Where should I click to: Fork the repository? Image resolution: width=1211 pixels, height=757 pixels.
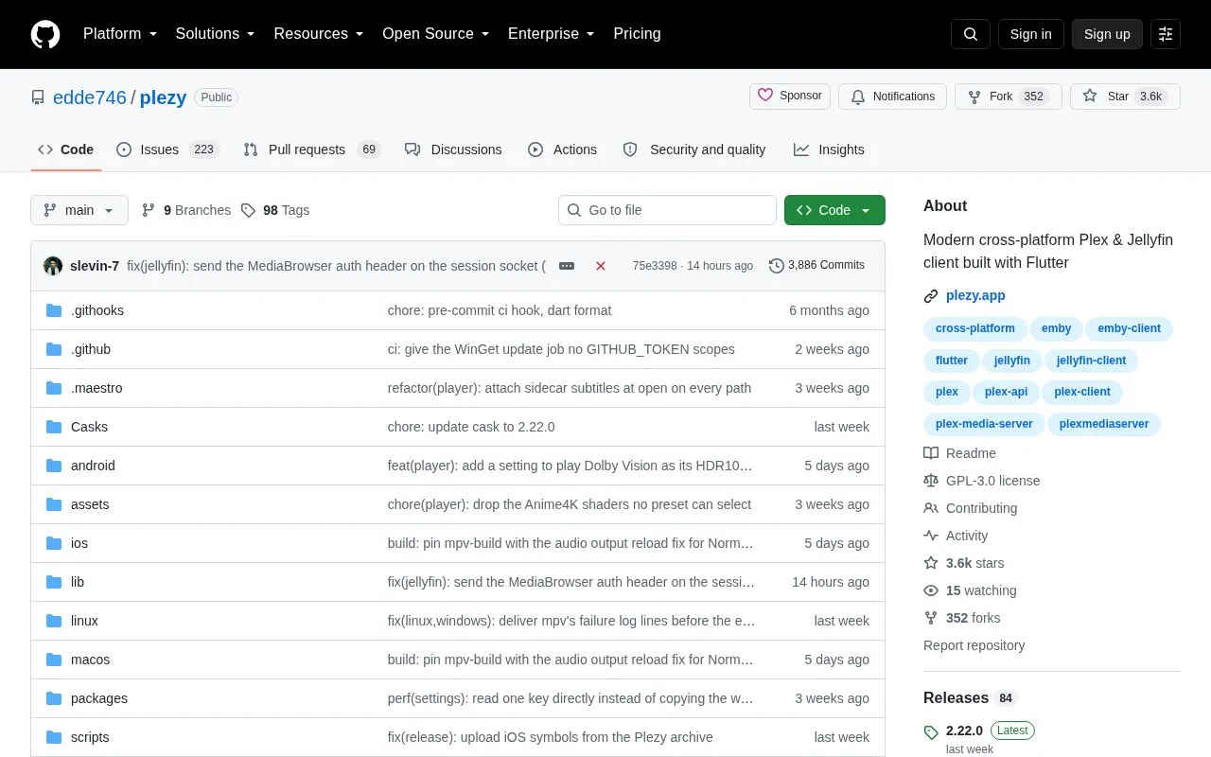[x=1008, y=97]
